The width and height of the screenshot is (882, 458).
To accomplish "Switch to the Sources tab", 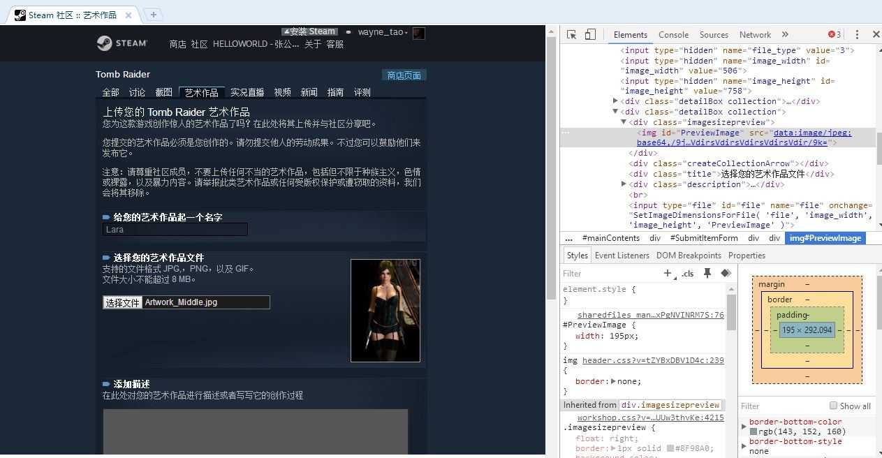I will (714, 34).
